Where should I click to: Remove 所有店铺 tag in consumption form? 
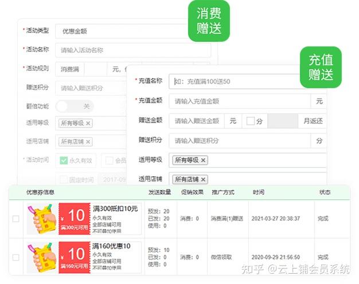click(88, 142)
